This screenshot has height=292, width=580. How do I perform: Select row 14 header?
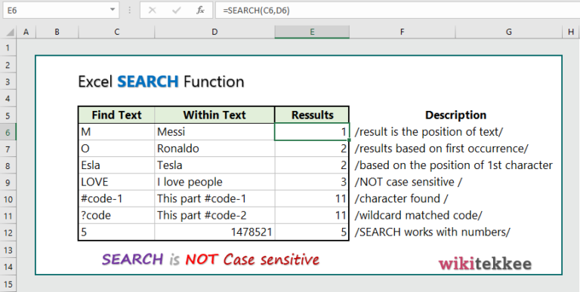pyautogui.click(x=8, y=267)
